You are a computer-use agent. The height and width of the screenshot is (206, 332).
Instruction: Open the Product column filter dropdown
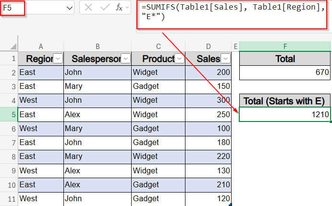(180, 59)
